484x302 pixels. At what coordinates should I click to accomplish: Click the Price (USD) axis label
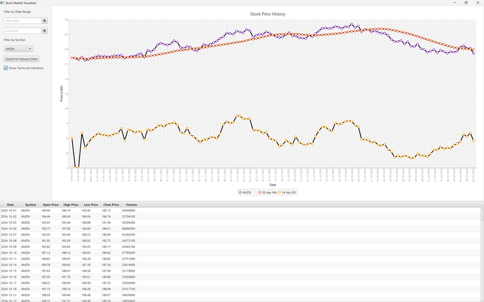[62, 94]
